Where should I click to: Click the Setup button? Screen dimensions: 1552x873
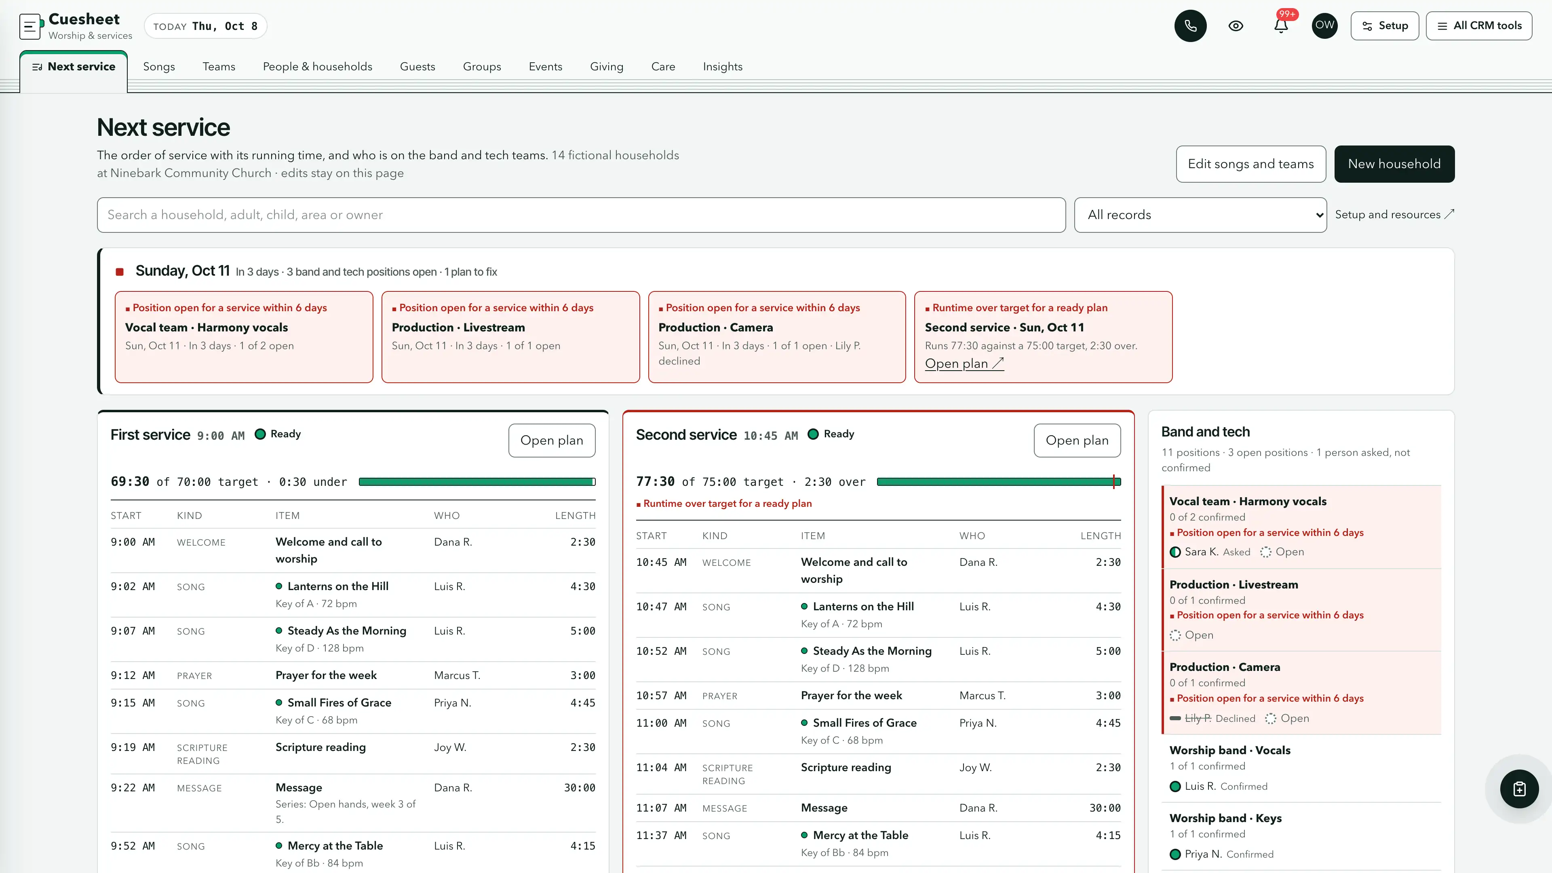(1385, 26)
